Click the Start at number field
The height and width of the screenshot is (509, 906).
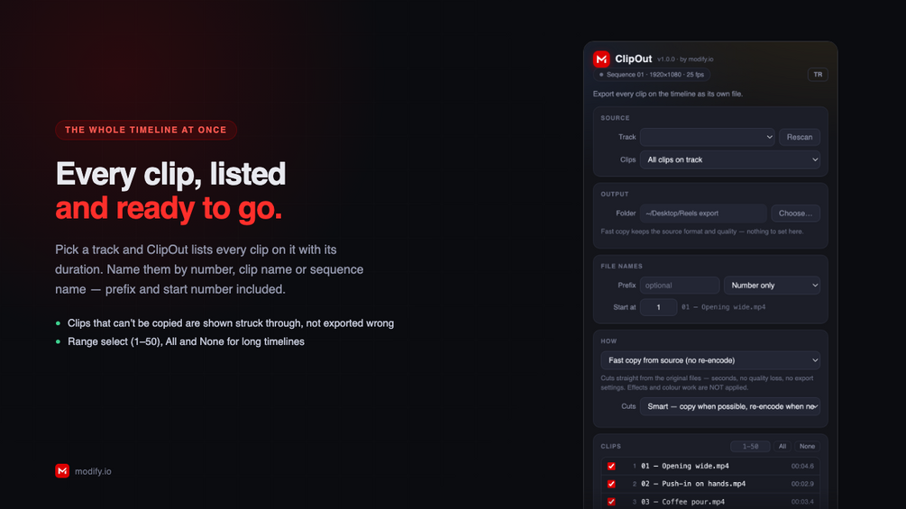(658, 307)
